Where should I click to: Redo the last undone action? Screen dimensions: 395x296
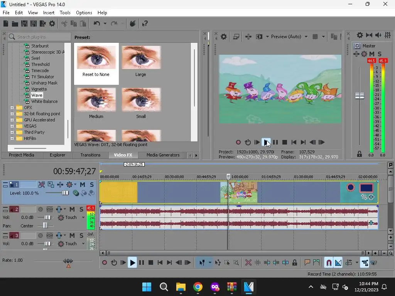(114, 24)
